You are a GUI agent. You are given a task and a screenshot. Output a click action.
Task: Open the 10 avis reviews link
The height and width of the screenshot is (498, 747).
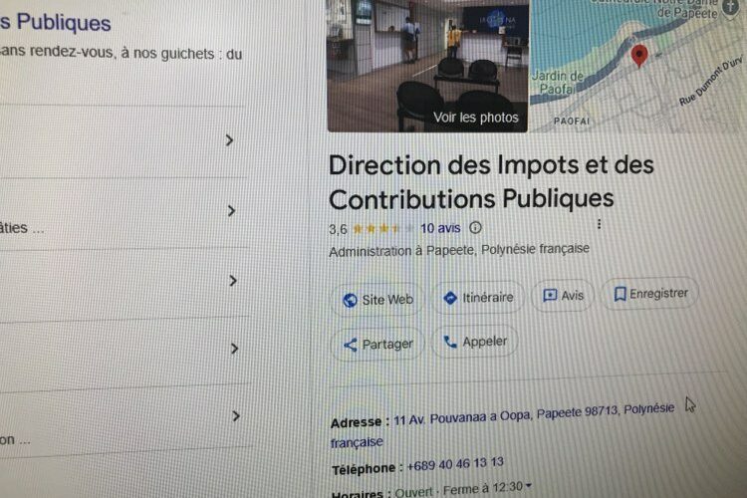coord(440,228)
